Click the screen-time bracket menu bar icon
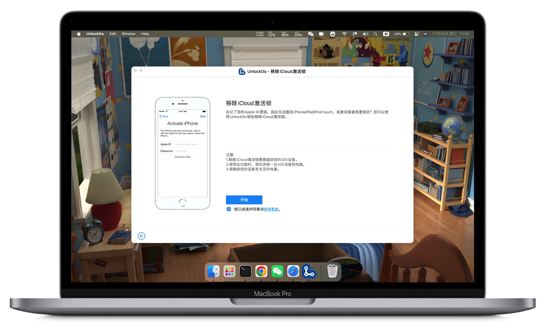This screenshot has width=546, height=328. (x=355, y=34)
